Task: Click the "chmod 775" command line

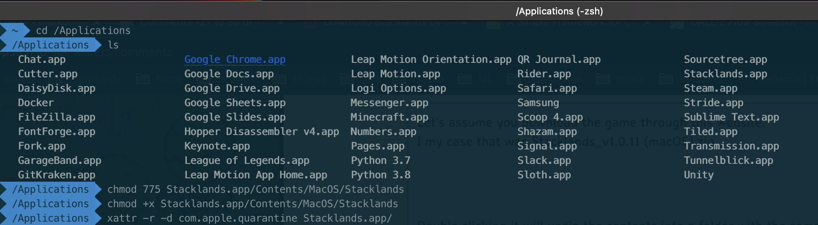Action: click(255, 189)
